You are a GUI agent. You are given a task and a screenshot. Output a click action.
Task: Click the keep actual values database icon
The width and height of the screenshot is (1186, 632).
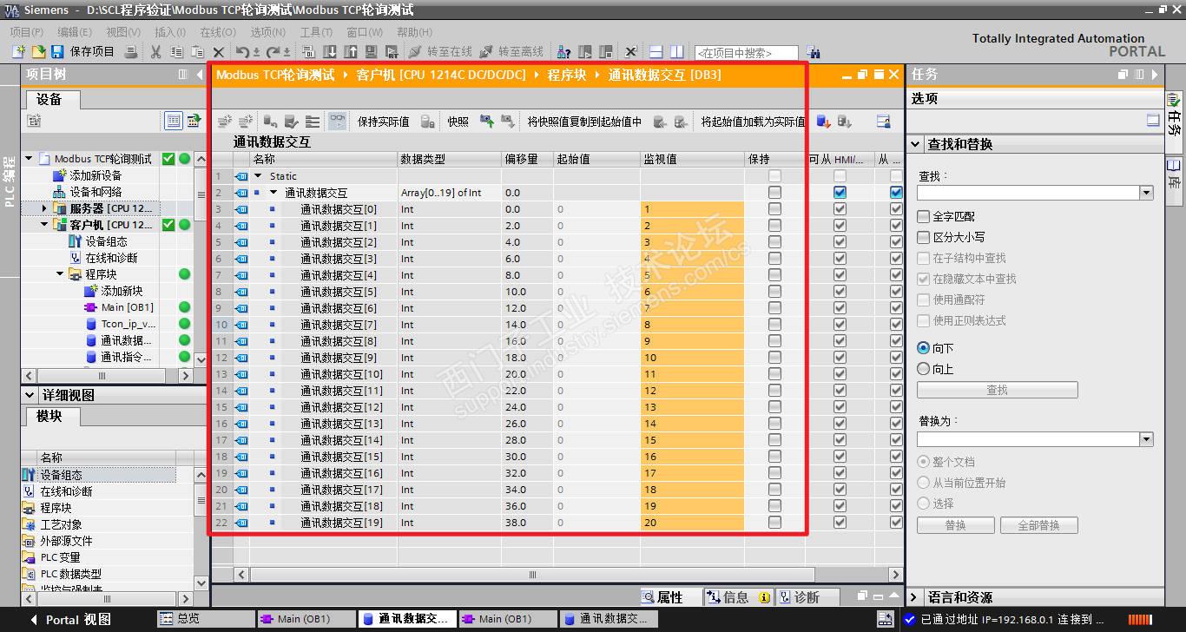[427, 122]
